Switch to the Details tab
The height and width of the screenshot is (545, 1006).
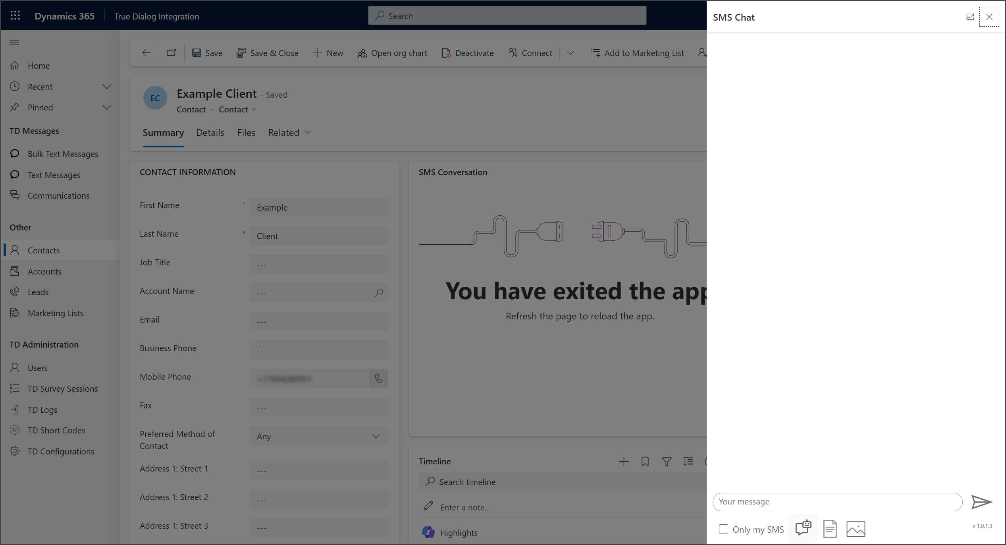click(210, 133)
